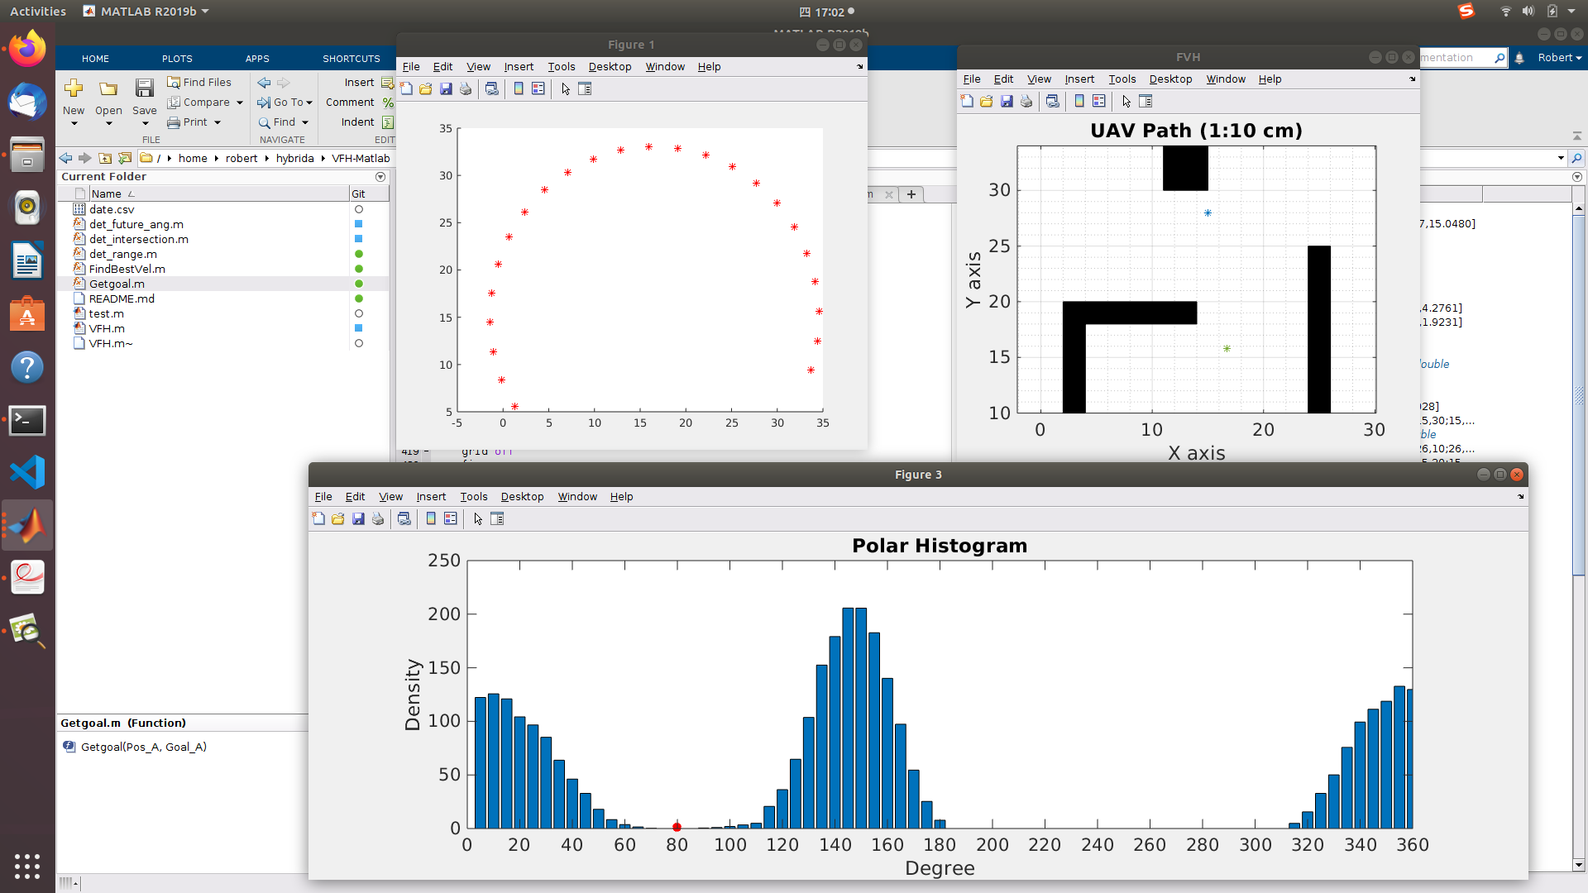Sort files by Name column header
1588x893 pixels.
point(218,193)
